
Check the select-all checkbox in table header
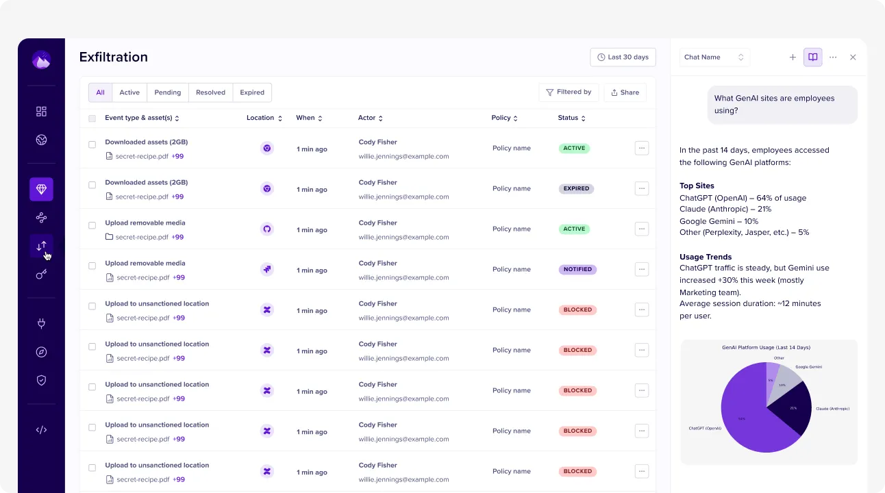tap(92, 118)
